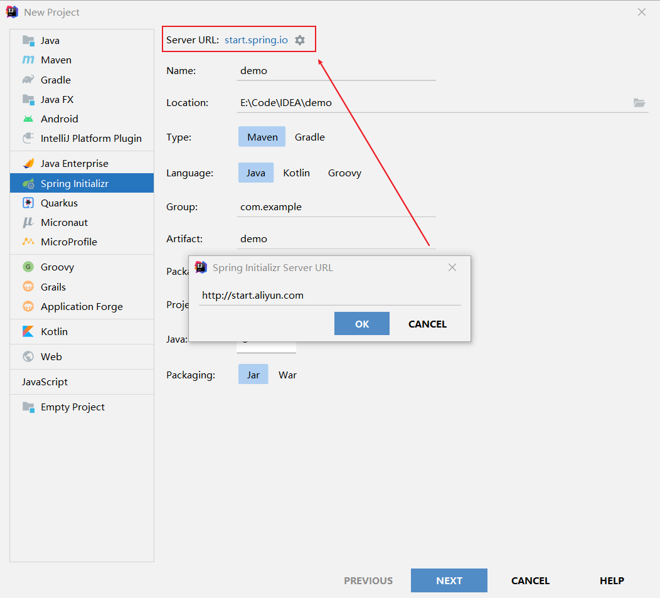Click the Java FX folder icon
The width and height of the screenshot is (660, 598).
pos(28,99)
